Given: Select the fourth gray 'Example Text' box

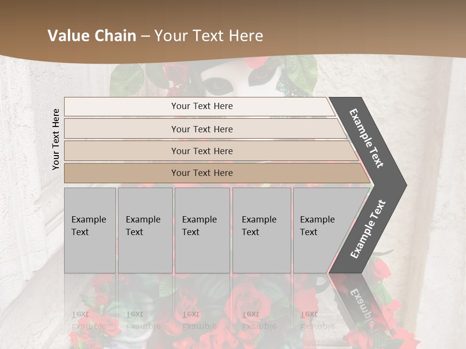Looking at the screenshot, I should 261,230.
